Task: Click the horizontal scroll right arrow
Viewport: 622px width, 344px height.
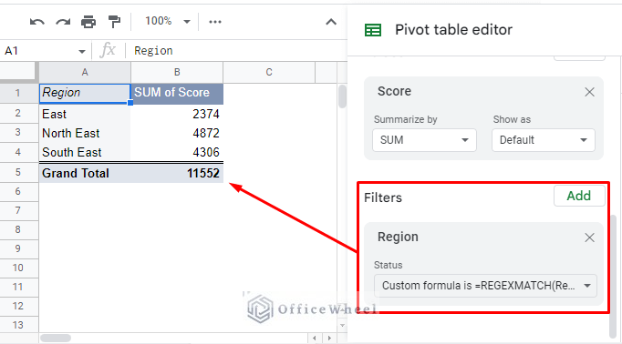Action: coord(329,338)
